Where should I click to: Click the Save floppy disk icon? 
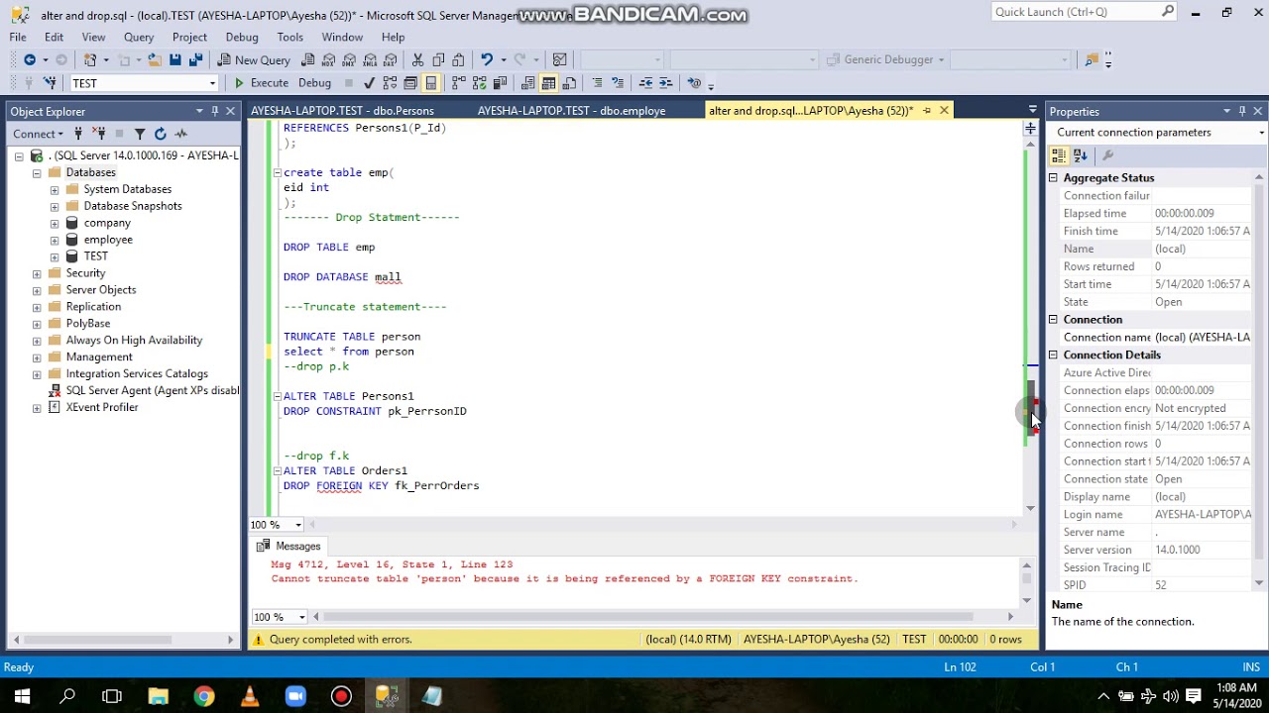coord(174,59)
